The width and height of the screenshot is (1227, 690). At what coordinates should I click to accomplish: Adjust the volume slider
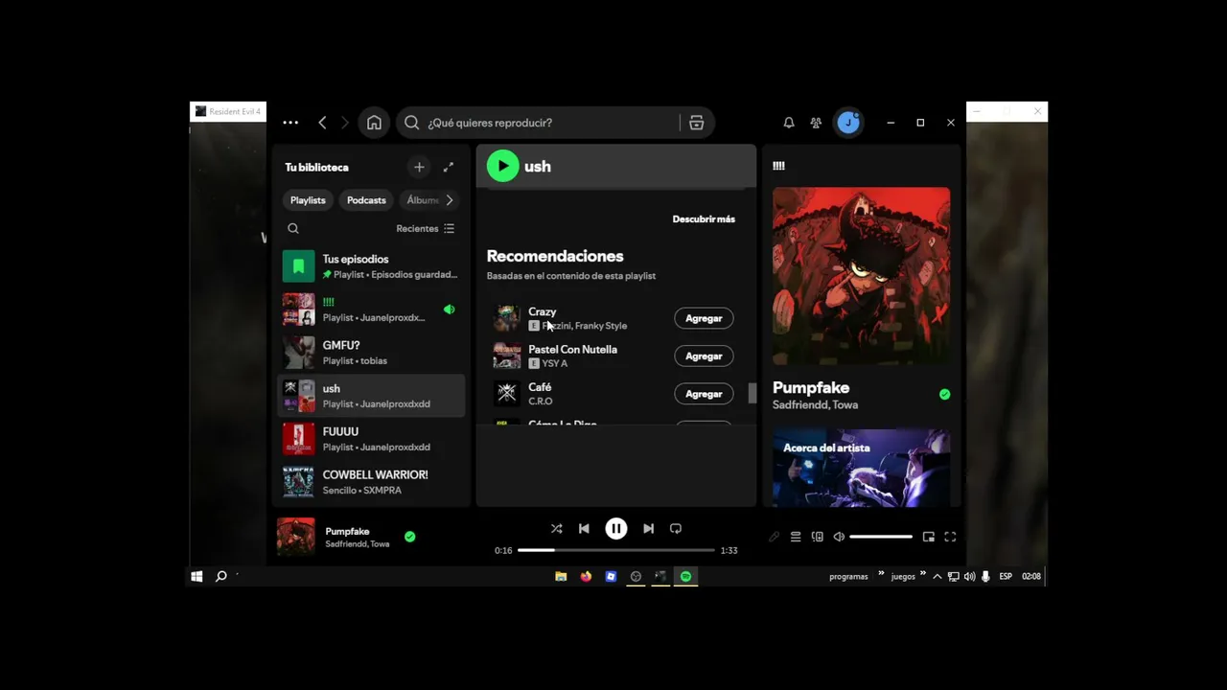[x=881, y=537]
